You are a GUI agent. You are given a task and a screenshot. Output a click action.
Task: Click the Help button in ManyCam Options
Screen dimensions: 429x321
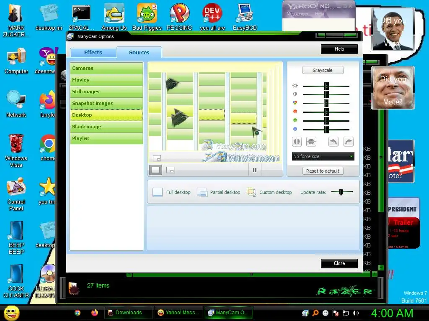point(339,49)
